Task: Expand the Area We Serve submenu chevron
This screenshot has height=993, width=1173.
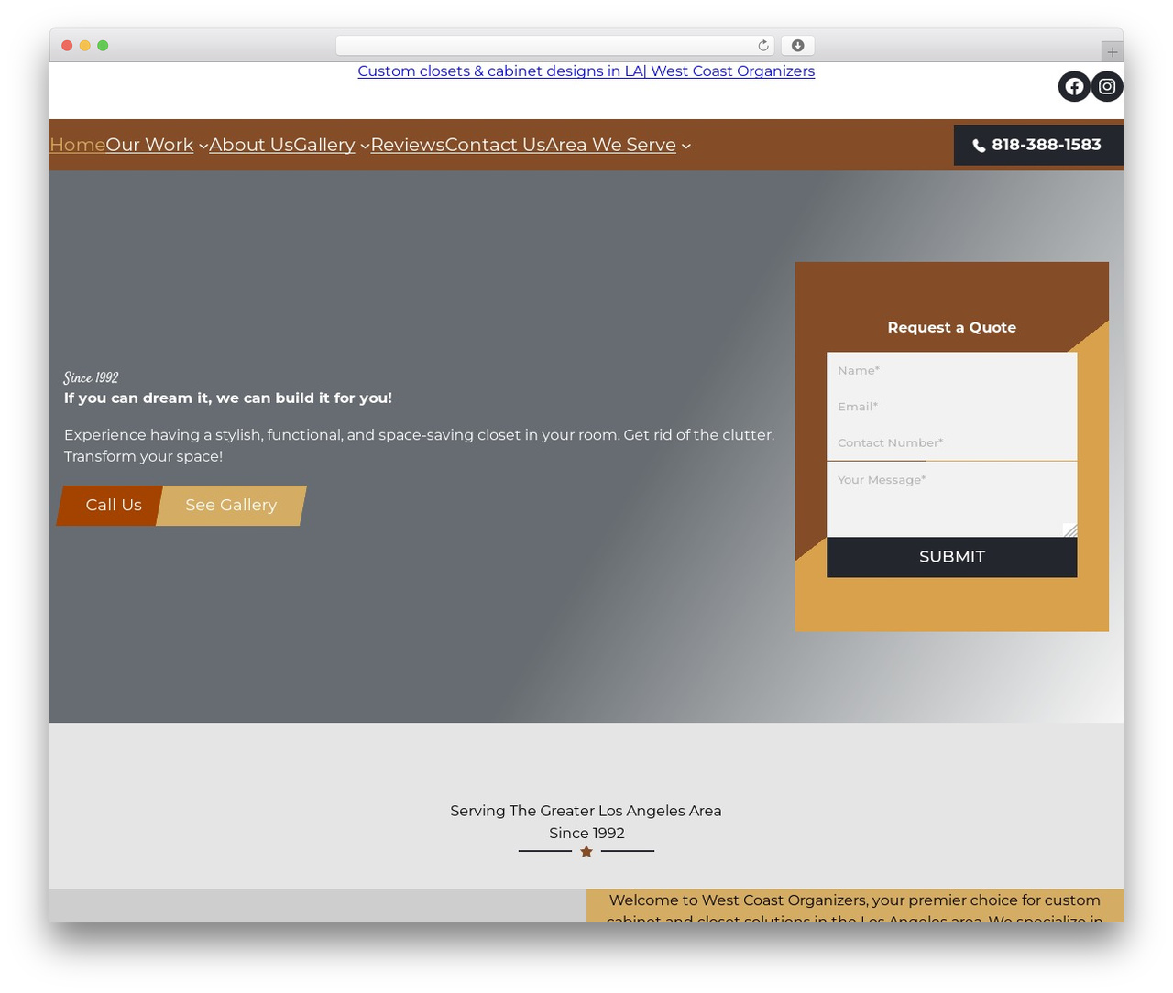Action: tap(685, 146)
